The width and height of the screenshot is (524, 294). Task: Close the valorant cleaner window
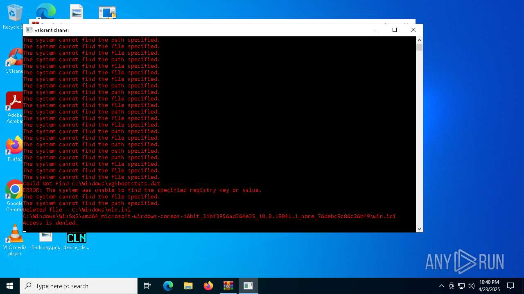pyautogui.click(x=413, y=30)
